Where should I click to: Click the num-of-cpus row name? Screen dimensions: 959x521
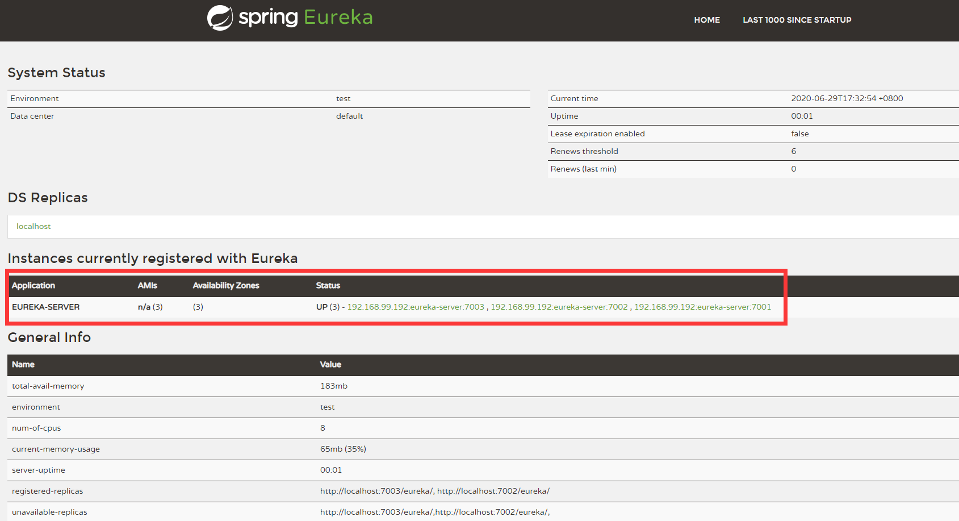pos(36,428)
